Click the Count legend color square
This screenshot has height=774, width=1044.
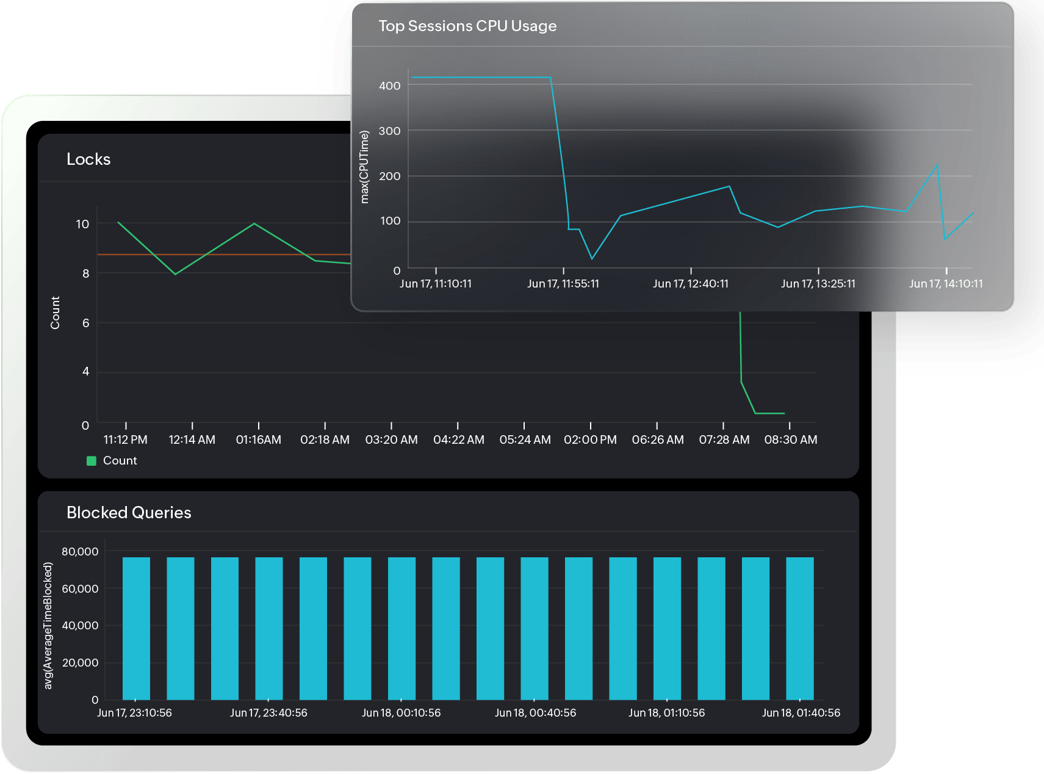pyautogui.click(x=92, y=460)
